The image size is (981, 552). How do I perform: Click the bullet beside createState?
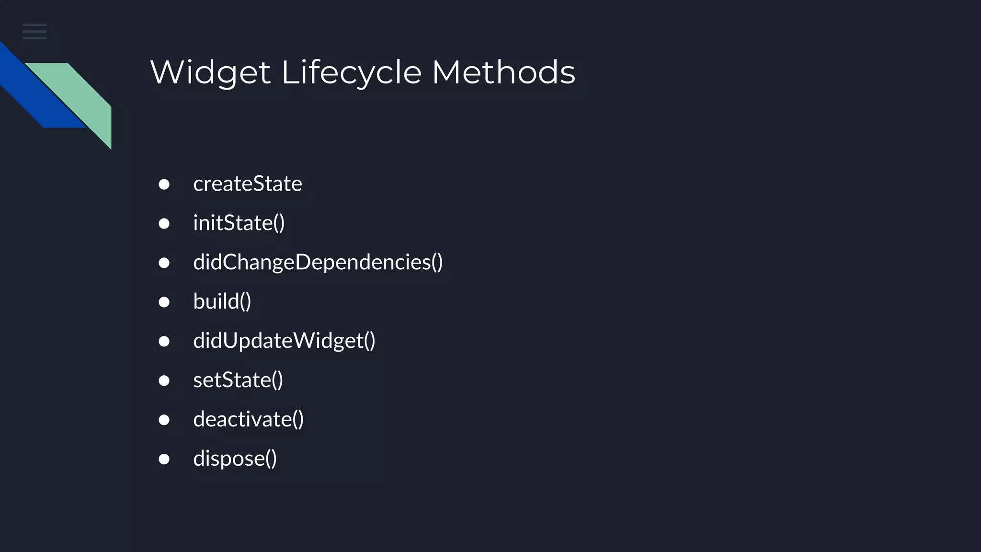(x=164, y=184)
